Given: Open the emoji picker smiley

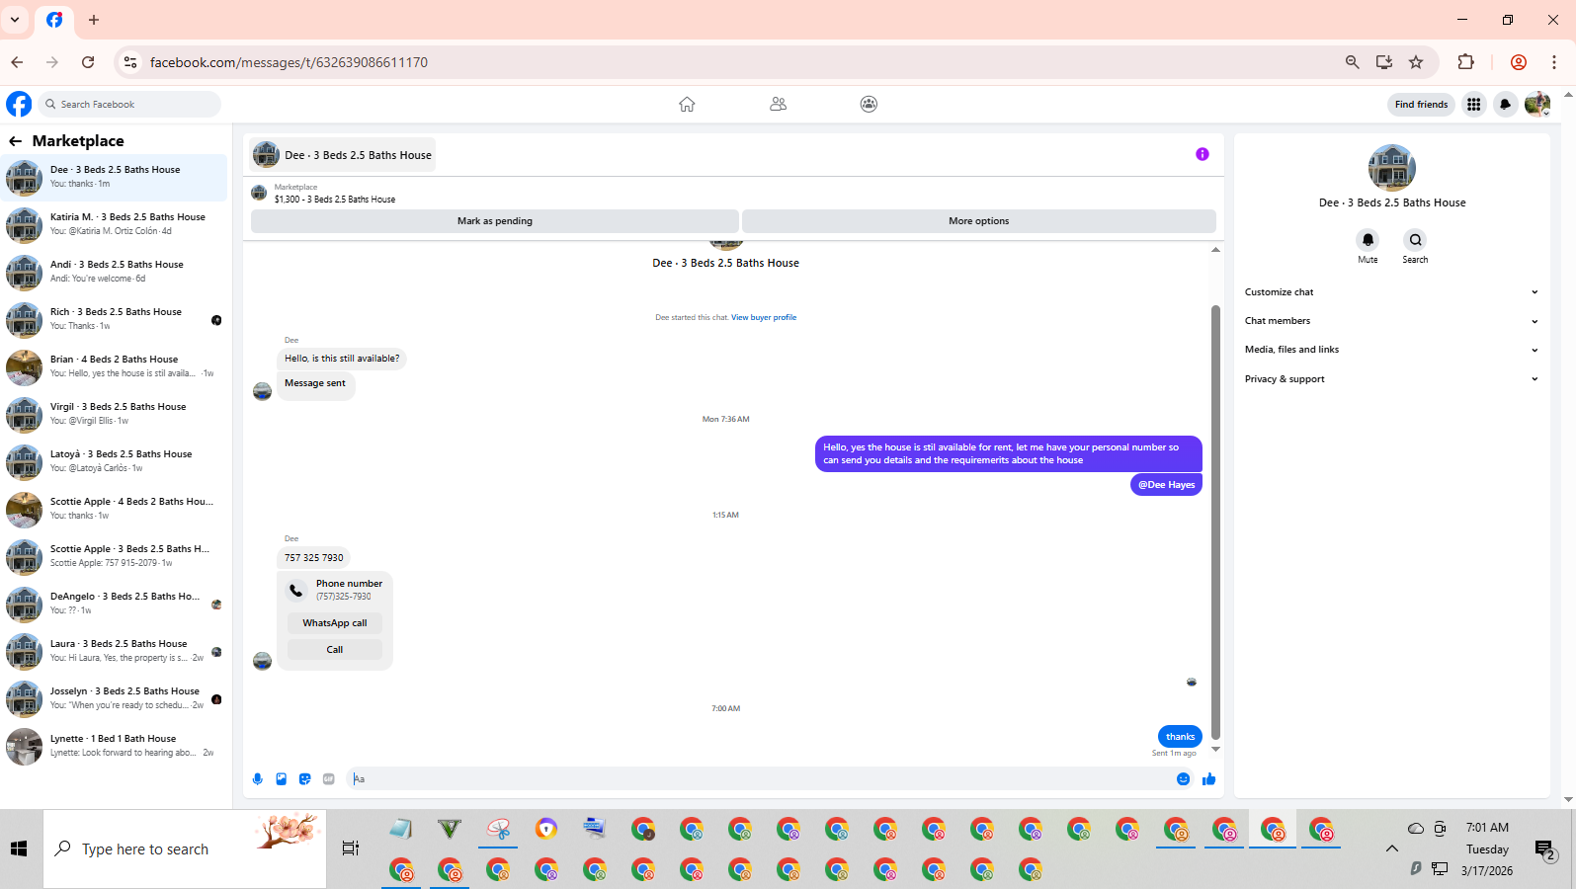Looking at the screenshot, I should tap(1183, 779).
